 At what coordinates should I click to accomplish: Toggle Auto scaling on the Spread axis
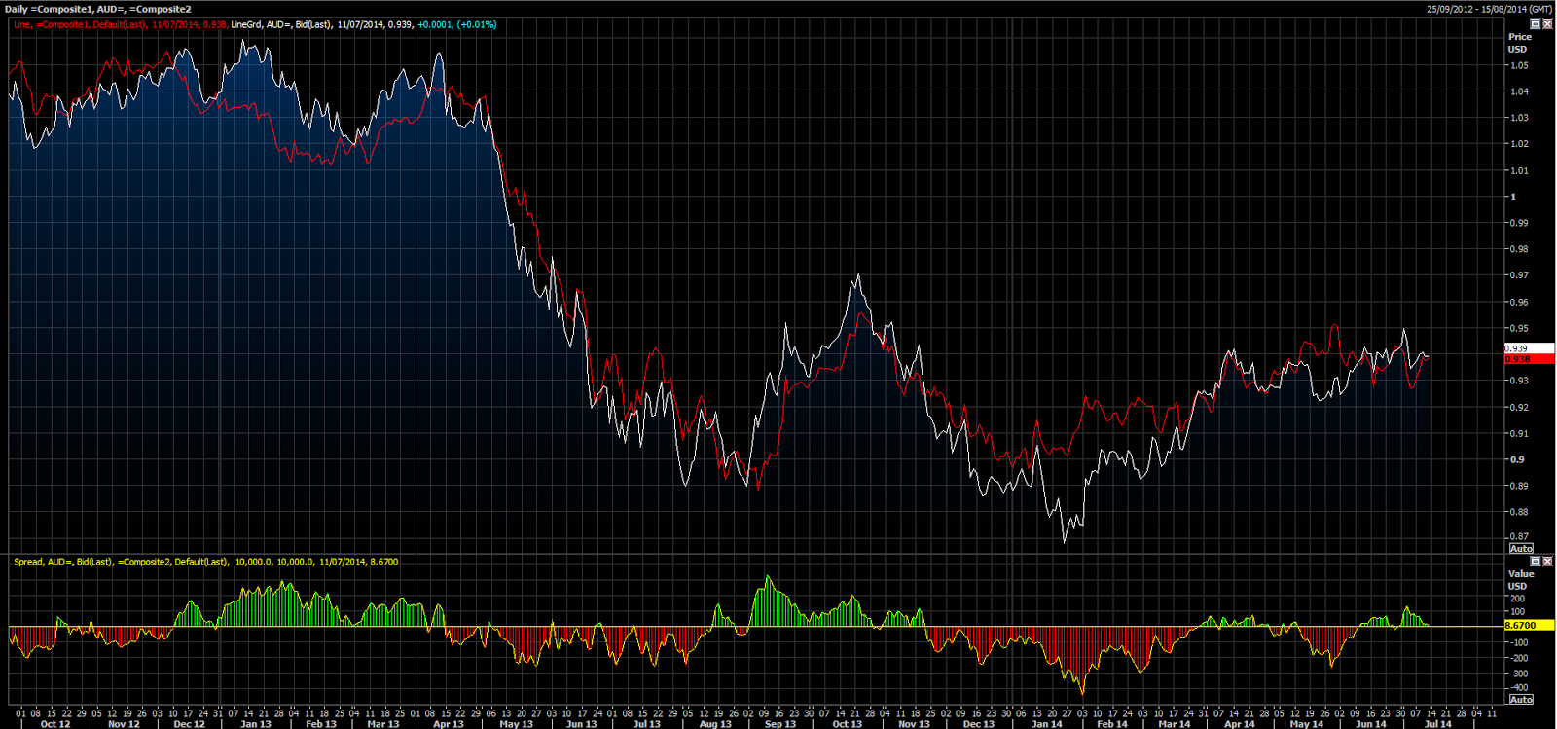click(x=1521, y=700)
